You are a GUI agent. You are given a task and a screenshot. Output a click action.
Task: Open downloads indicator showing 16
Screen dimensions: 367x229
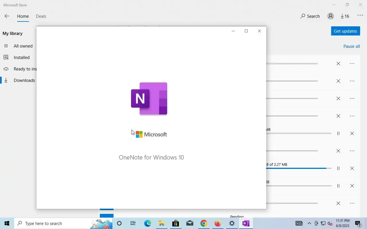[345, 16]
